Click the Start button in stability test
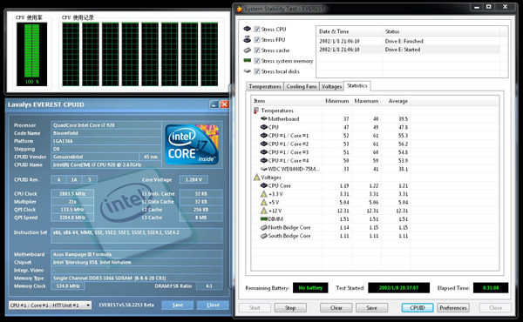Screen dimensions: 523x322 pyautogui.click(x=255, y=308)
